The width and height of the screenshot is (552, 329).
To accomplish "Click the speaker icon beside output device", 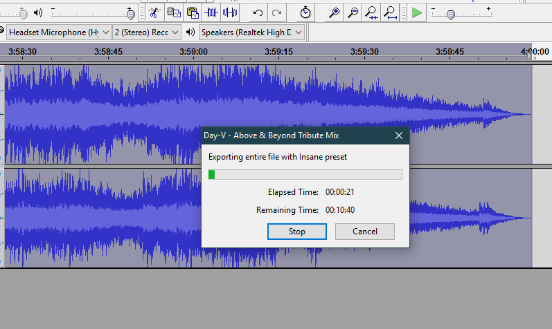I will 190,32.
